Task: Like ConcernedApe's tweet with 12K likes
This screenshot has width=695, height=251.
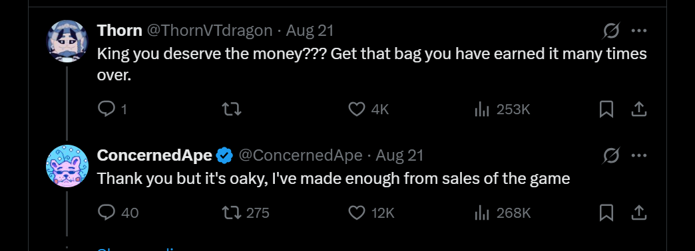Action: coord(371,213)
